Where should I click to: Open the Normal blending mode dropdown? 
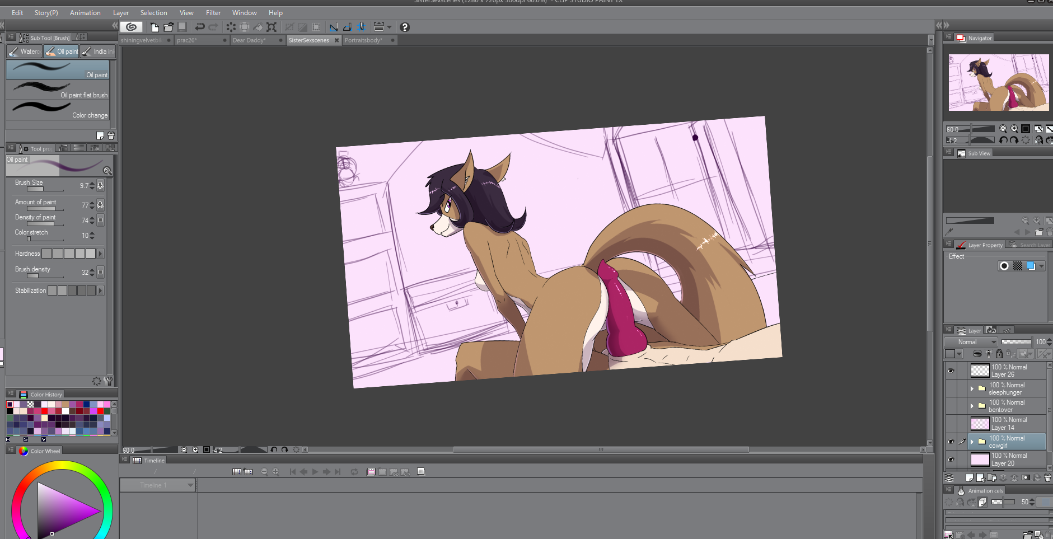pos(971,342)
